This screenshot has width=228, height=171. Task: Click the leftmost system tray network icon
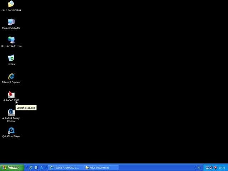[207, 167]
